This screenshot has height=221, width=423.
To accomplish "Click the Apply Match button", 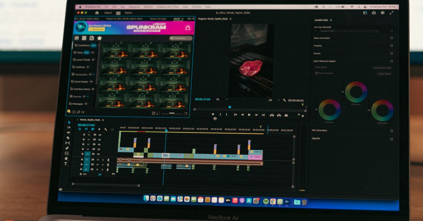I will (384, 74).
